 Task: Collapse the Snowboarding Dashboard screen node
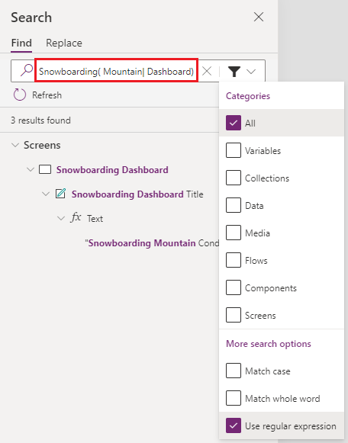pyautogui.click(x=31, y=169)
